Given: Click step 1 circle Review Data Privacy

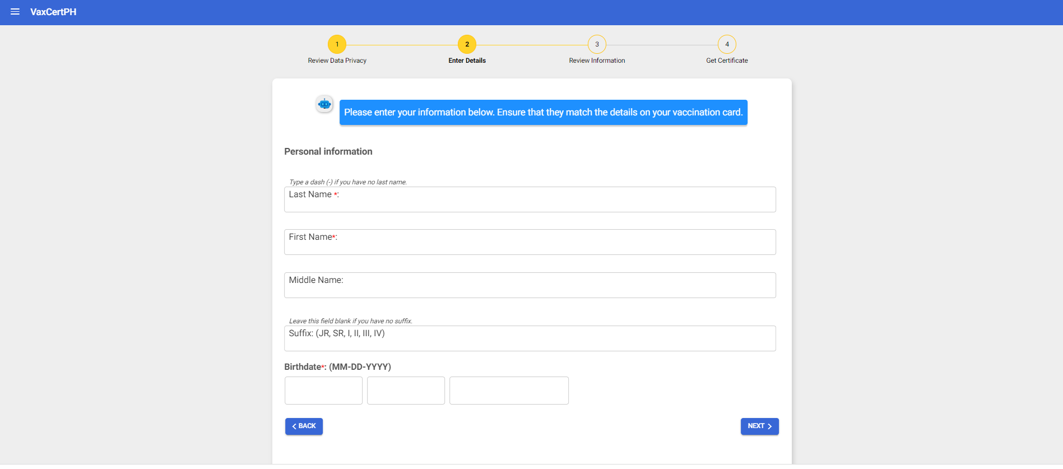Looking at the screenshot, I should (x=337, y=44).
